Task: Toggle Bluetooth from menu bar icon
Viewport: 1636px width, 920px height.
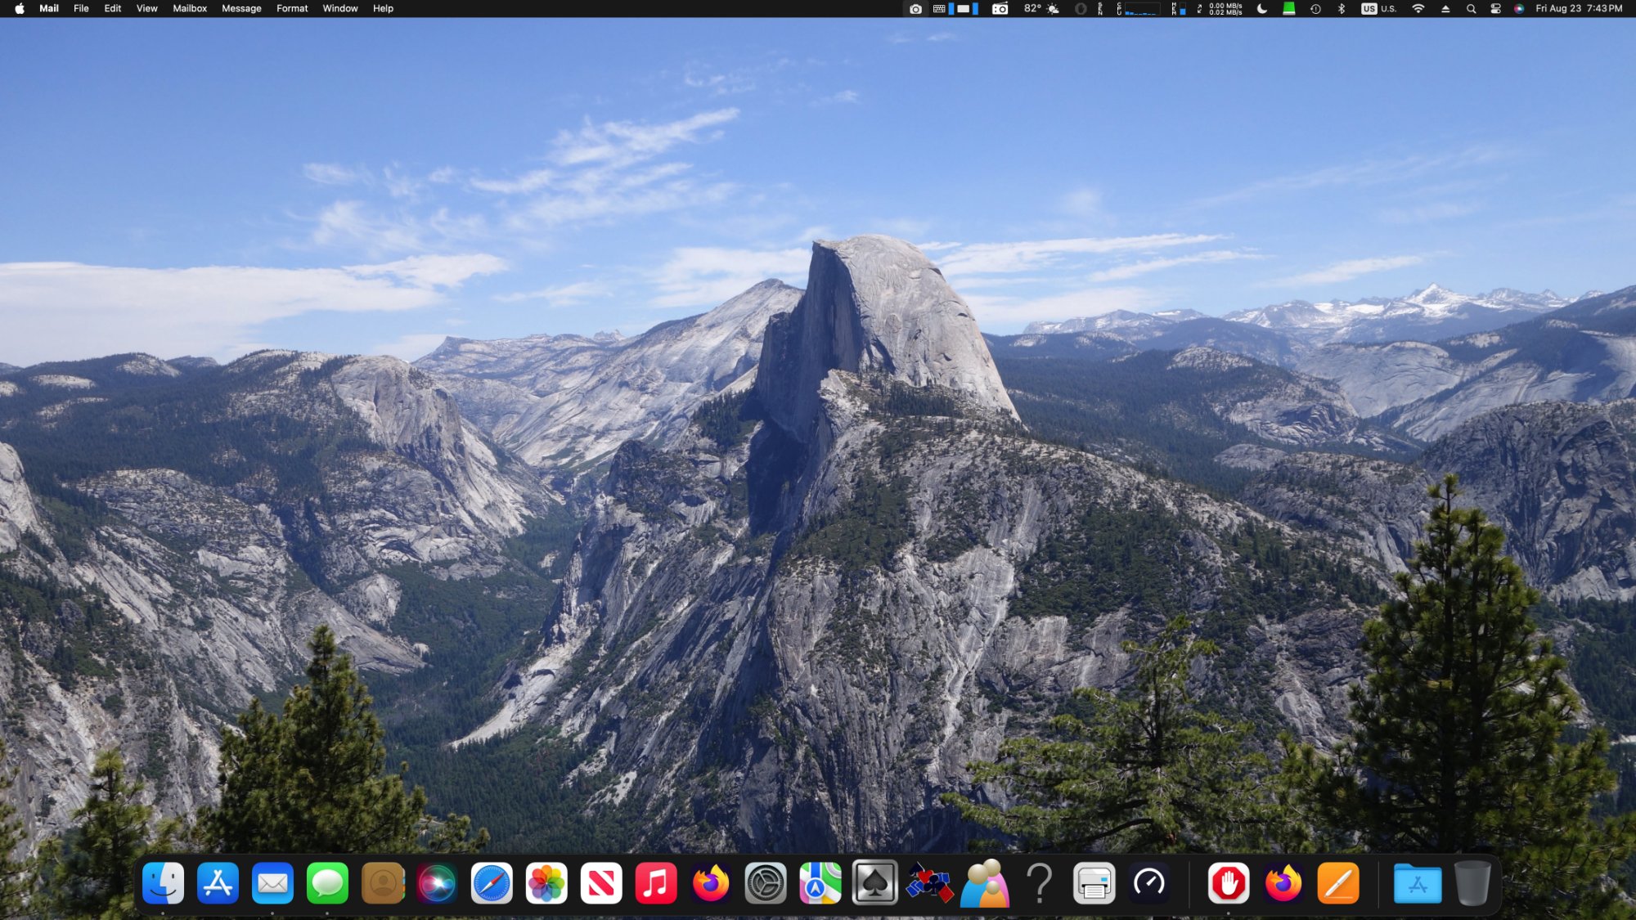Action: click(x=1341, y=8)
